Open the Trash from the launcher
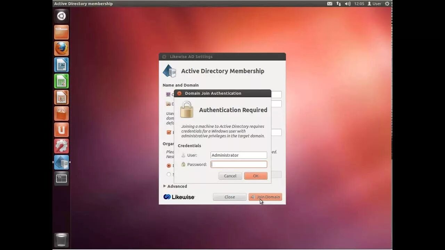The height and width of the screenshot is (250, 445). [62, 240]
